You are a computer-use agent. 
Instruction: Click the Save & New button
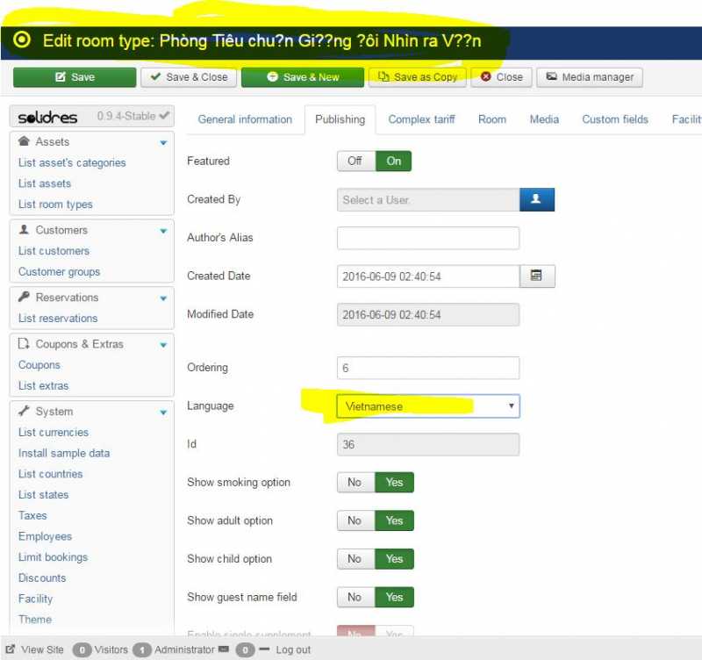303,77
